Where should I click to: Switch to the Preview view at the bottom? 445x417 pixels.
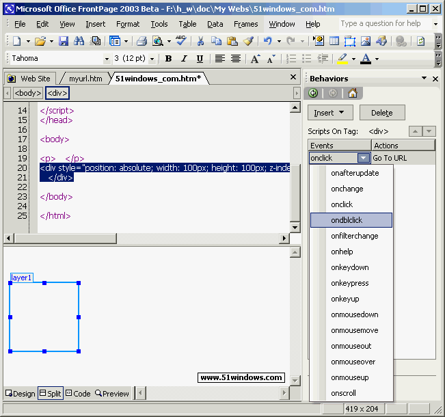click(112, 393)
